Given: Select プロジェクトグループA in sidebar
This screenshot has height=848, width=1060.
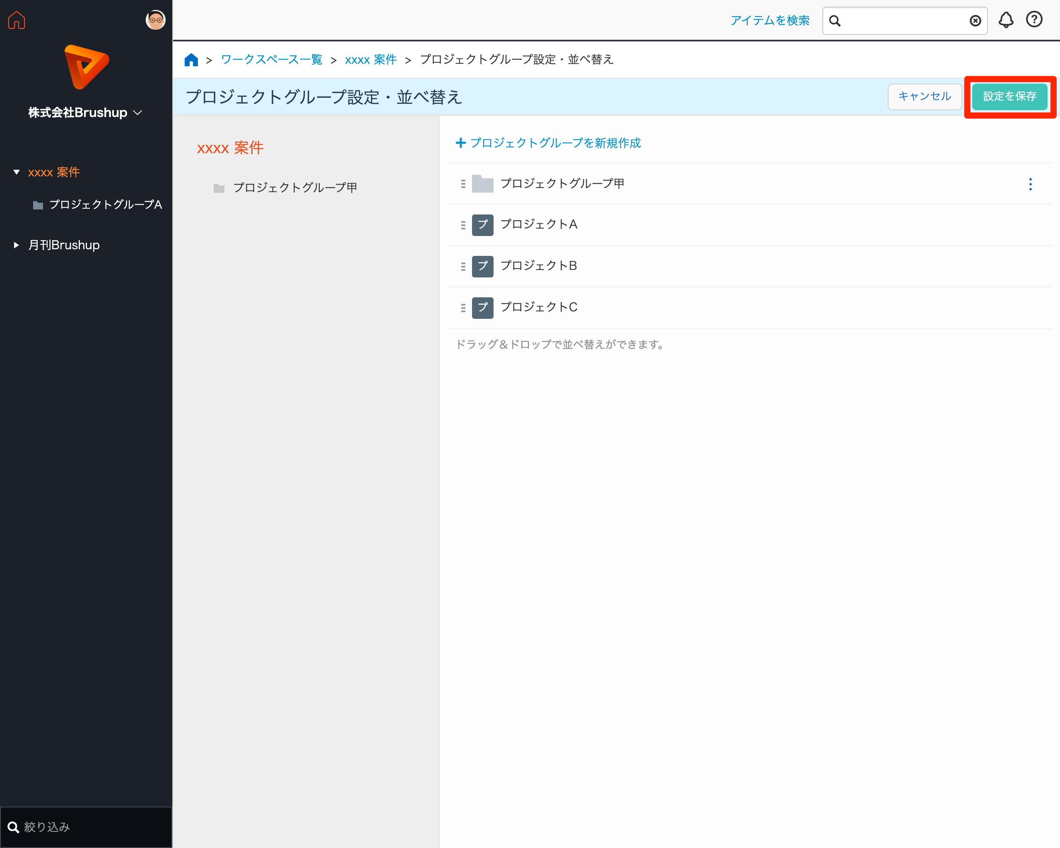Looking at the screenshot, I should 105,205.
